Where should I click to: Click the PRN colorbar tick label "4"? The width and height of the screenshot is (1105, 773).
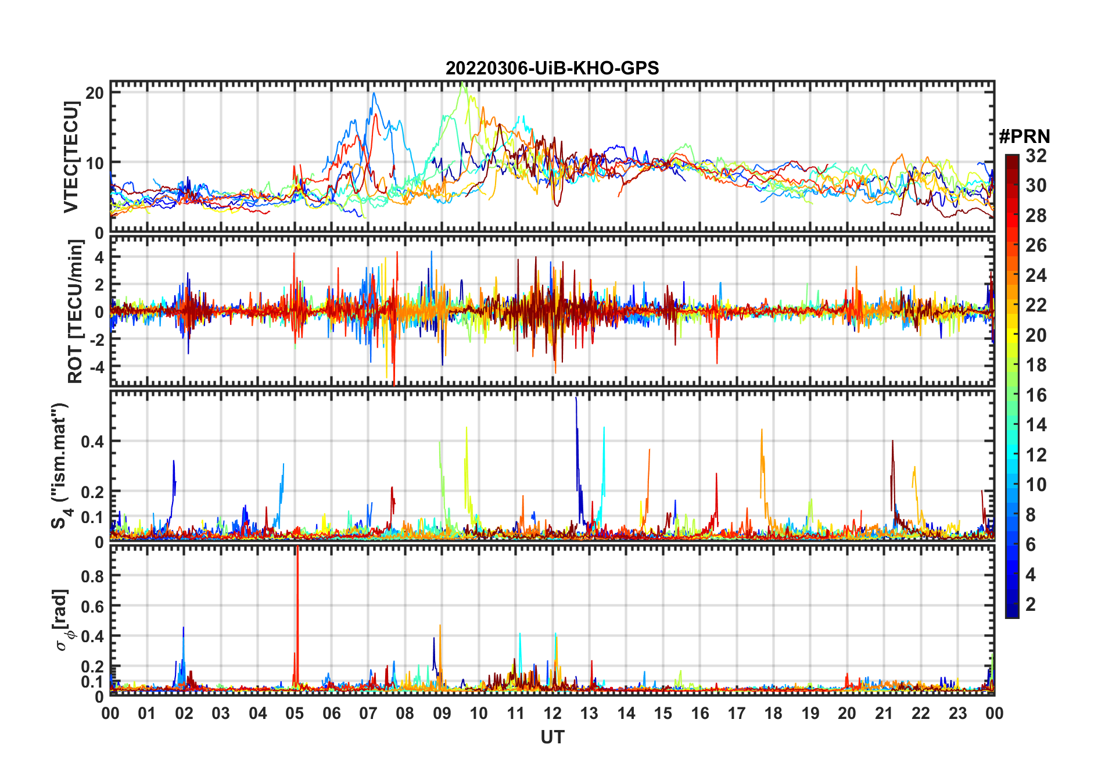[1031, 575]
